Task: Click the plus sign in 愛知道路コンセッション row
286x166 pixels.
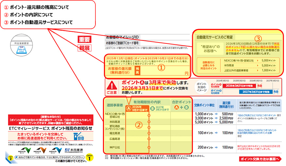Action: pos(149,127)
